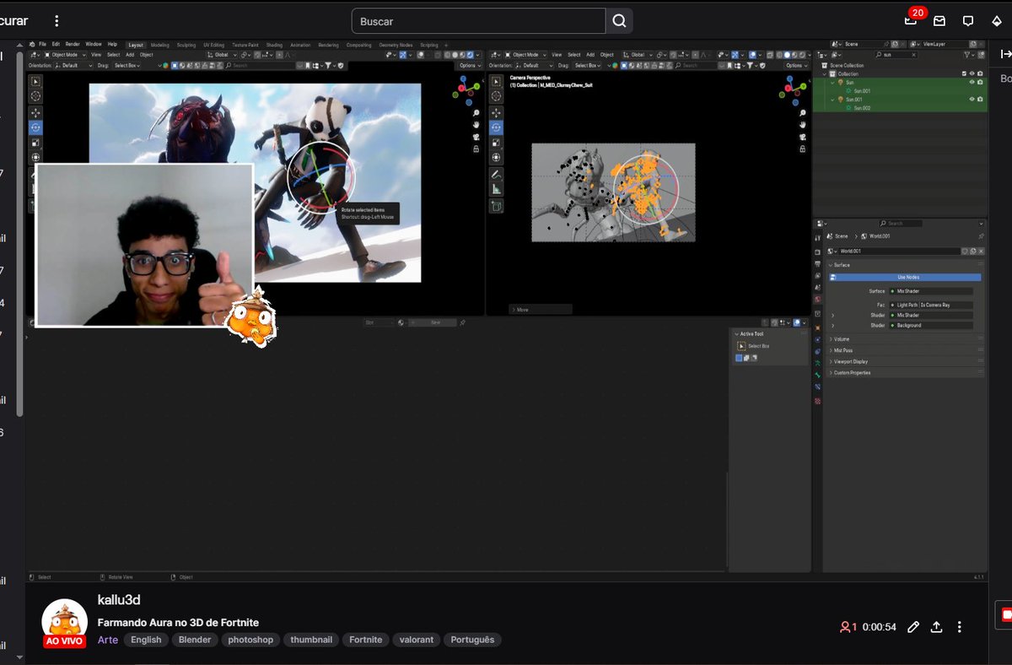The height and width of the screenshot is (665, 1012).
Task: Click the lock camera icon in rendered viewport
Action: [476, 149]
